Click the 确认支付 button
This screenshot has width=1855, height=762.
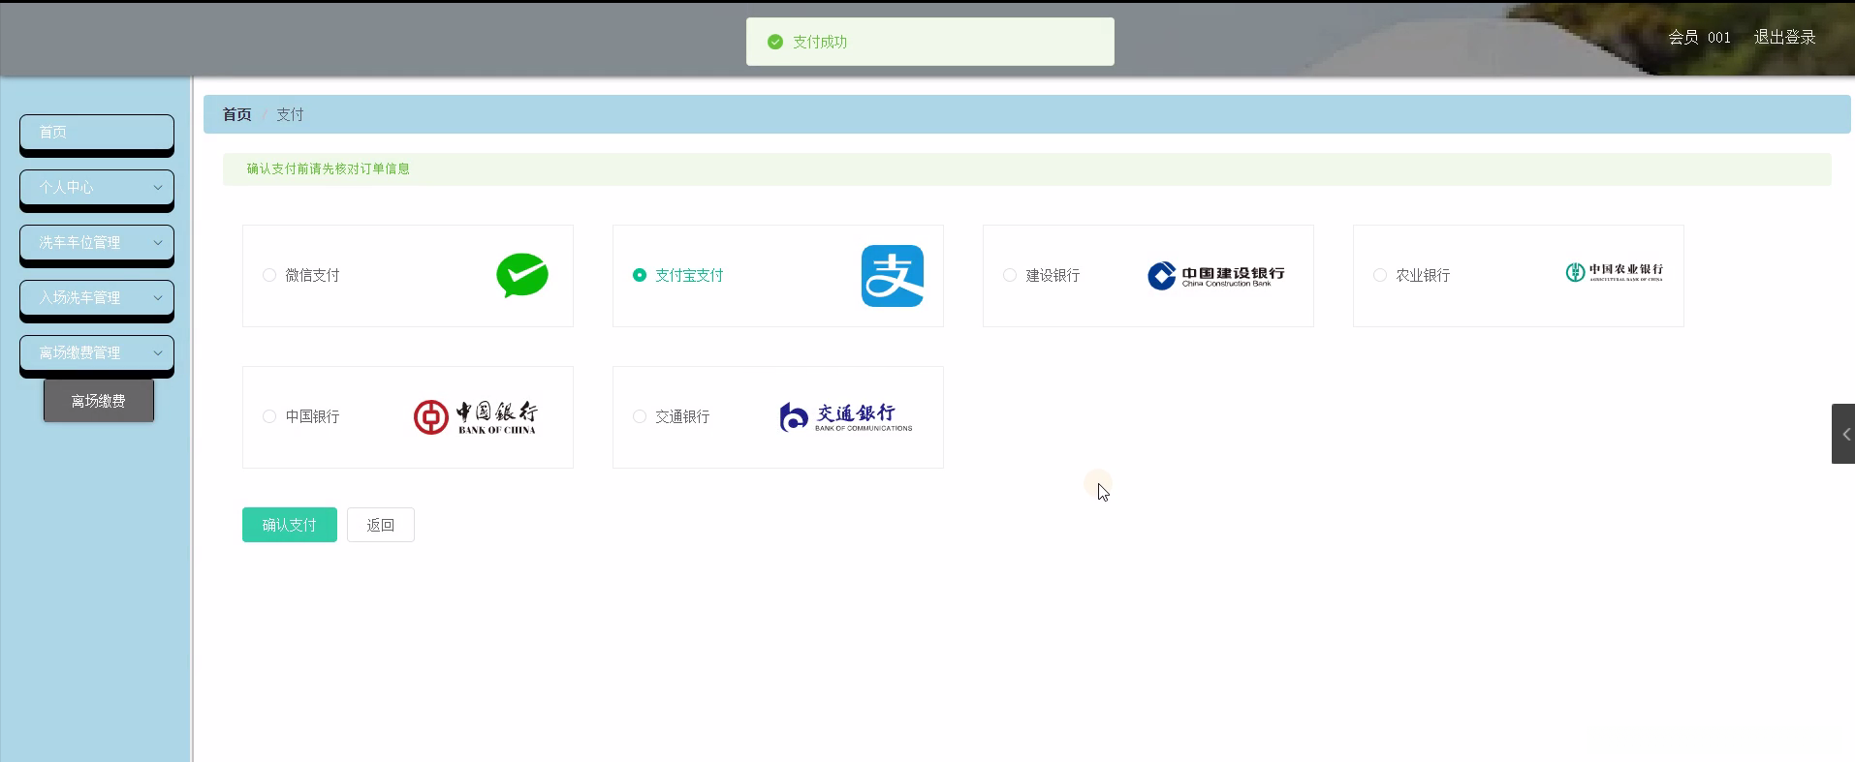click(290, 525)
